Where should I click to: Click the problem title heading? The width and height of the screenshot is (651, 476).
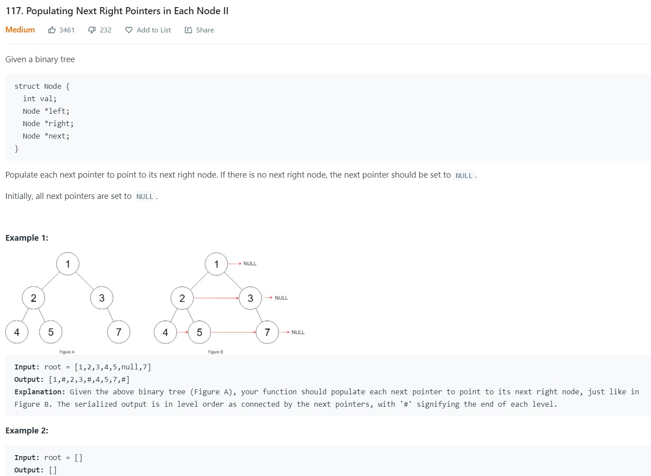117,11
